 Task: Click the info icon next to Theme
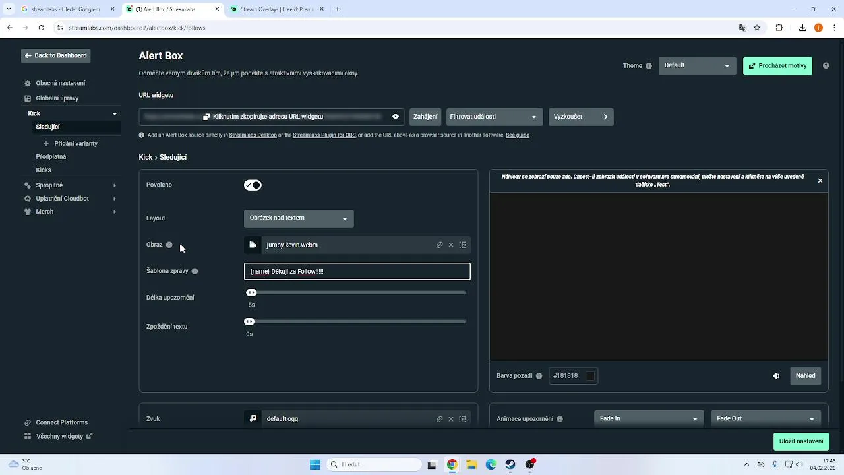coord(649,66)
